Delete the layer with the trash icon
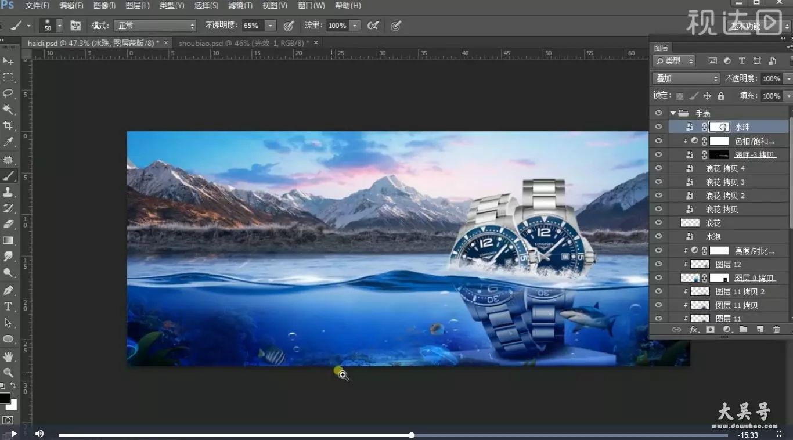Screen dimensions: 793x440 click(x=777, y=329)
